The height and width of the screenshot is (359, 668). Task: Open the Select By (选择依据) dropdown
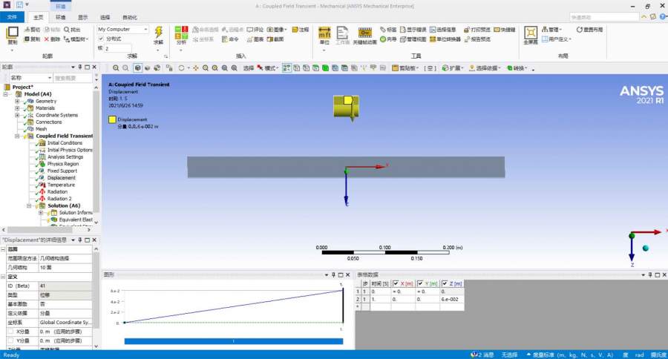(485, 67)
